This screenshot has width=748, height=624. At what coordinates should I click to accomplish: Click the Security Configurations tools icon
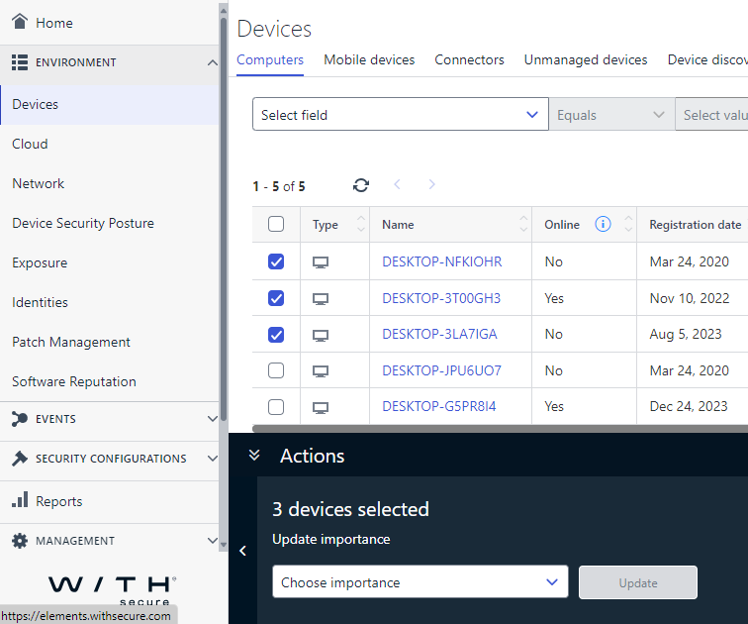coord(20,459)
